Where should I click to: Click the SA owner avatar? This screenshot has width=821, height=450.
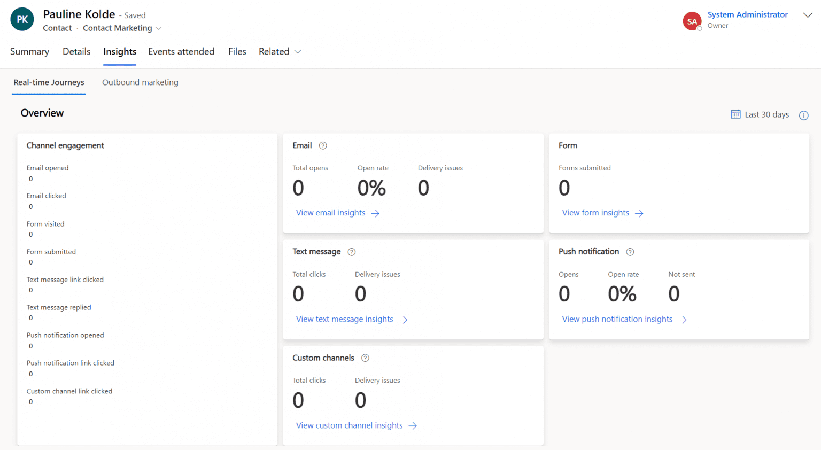[692, 21]
